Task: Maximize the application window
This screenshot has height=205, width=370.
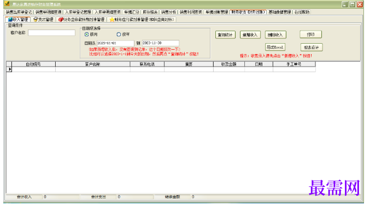Action: [x=353, y=4]
